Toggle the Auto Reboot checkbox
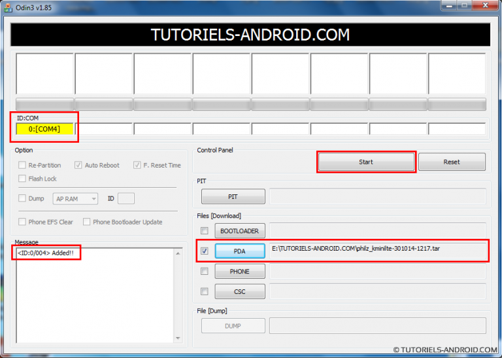 tap(78, 165)
